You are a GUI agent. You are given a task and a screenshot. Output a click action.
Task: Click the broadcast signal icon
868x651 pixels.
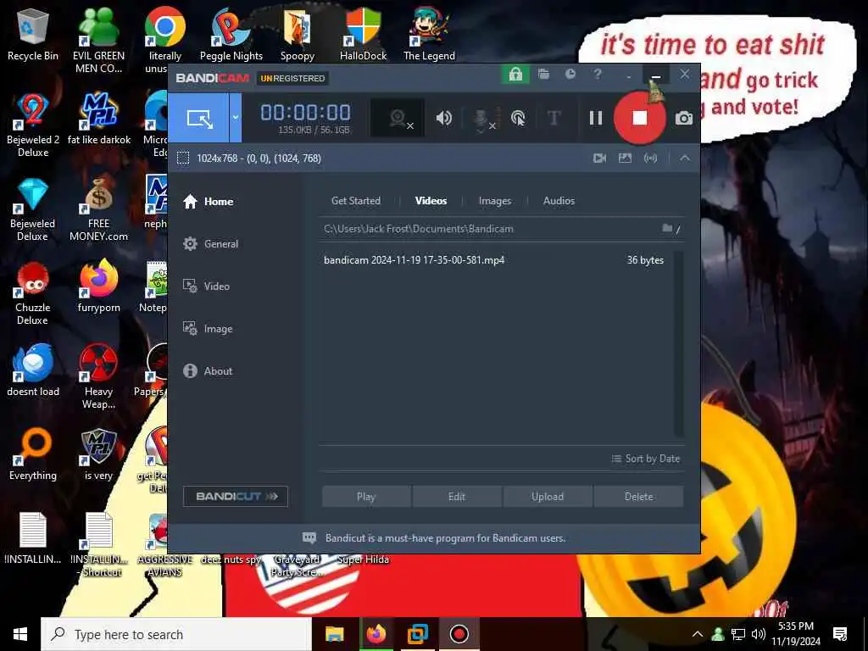pyautogui.click(x=650, y=159)
